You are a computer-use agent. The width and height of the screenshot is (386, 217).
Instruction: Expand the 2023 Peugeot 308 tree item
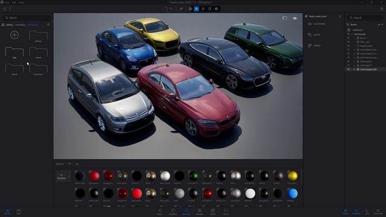coord(355,70)
